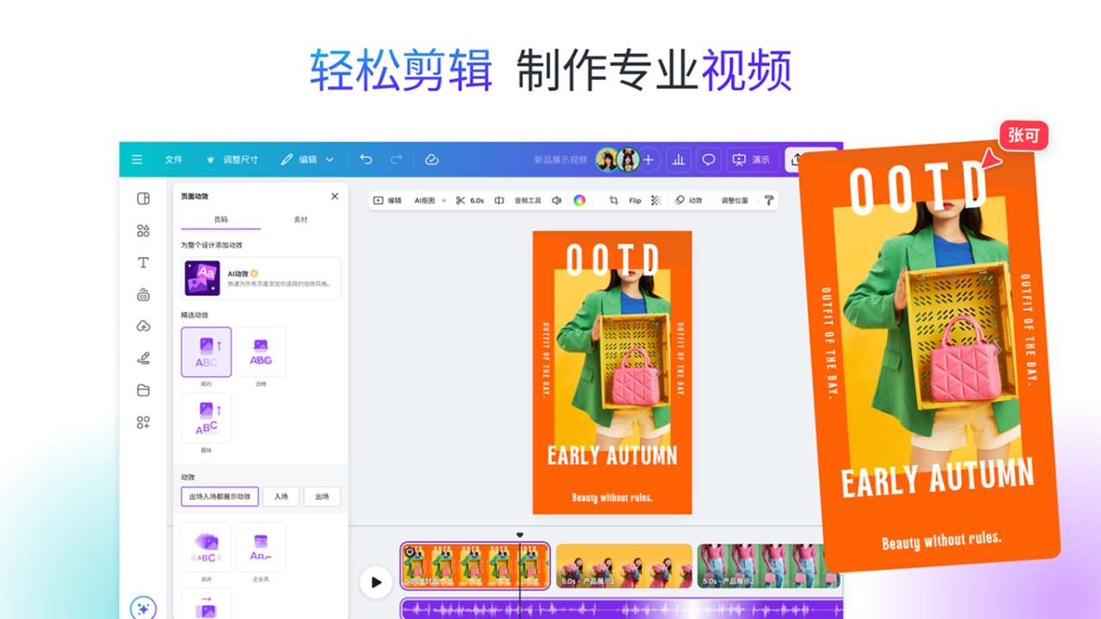Viewport: 1101px width, 619px height.
Task: Select the Draw tool in the sidebar
Action: [143, 358]
